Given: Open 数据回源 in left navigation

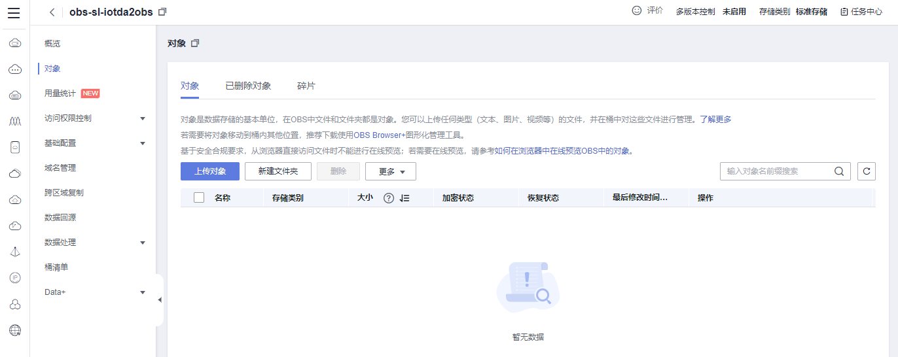Looking at the screenshot, I should [60, 218].
